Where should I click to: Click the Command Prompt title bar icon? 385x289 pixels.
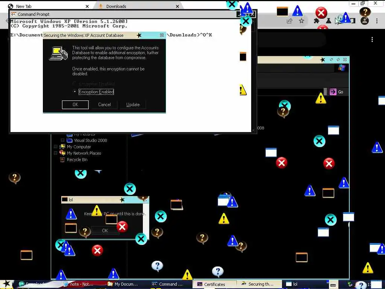point(14,14)
